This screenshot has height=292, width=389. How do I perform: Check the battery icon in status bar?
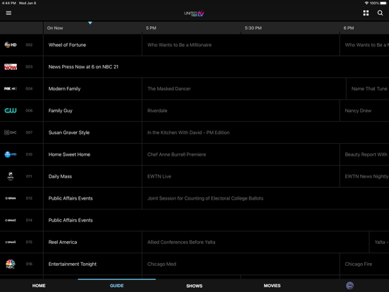click(383, 3)
